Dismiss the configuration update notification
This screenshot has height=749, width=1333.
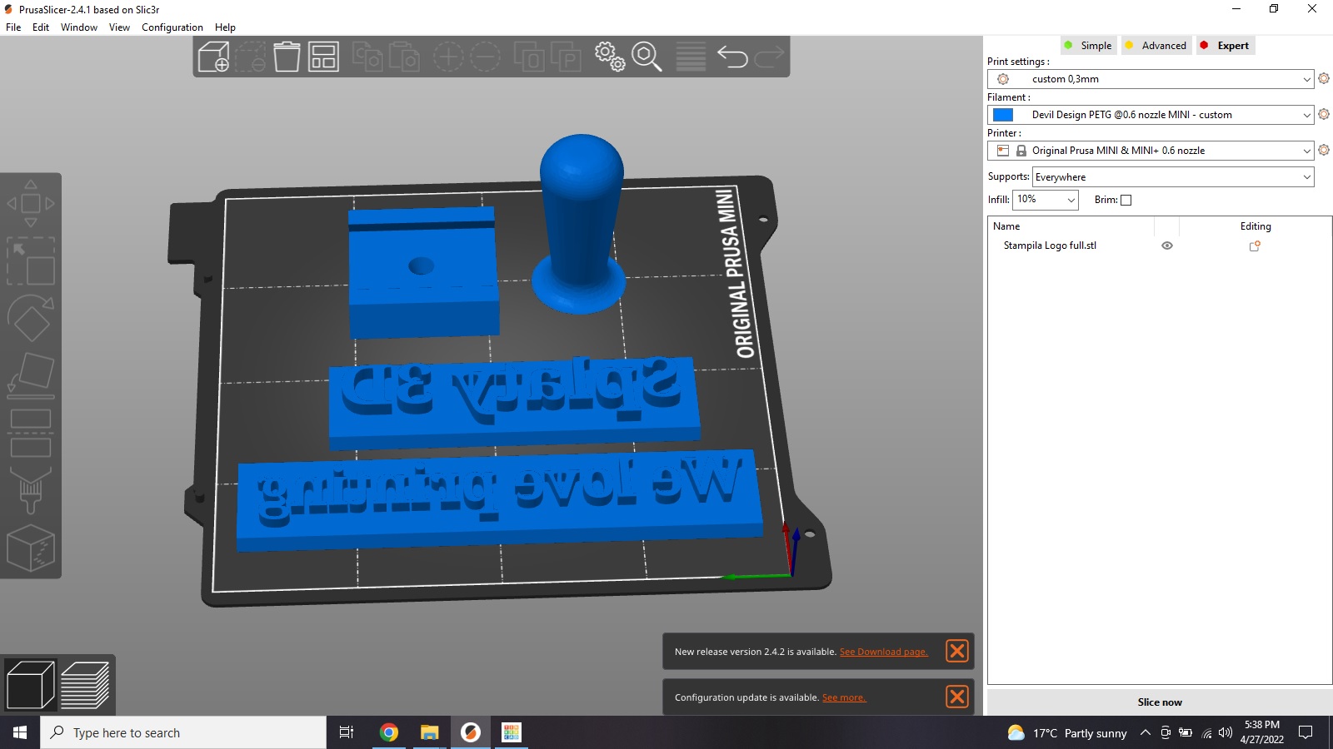tap(957, 697)
